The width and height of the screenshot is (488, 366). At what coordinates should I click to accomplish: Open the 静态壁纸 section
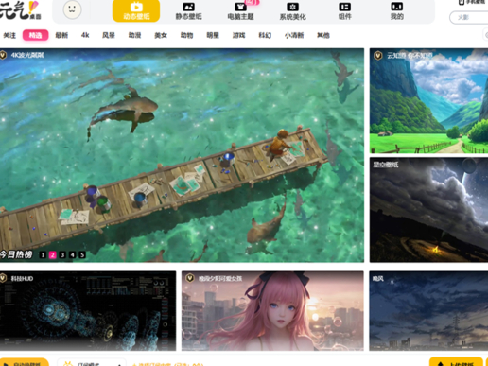coord(188,11)
